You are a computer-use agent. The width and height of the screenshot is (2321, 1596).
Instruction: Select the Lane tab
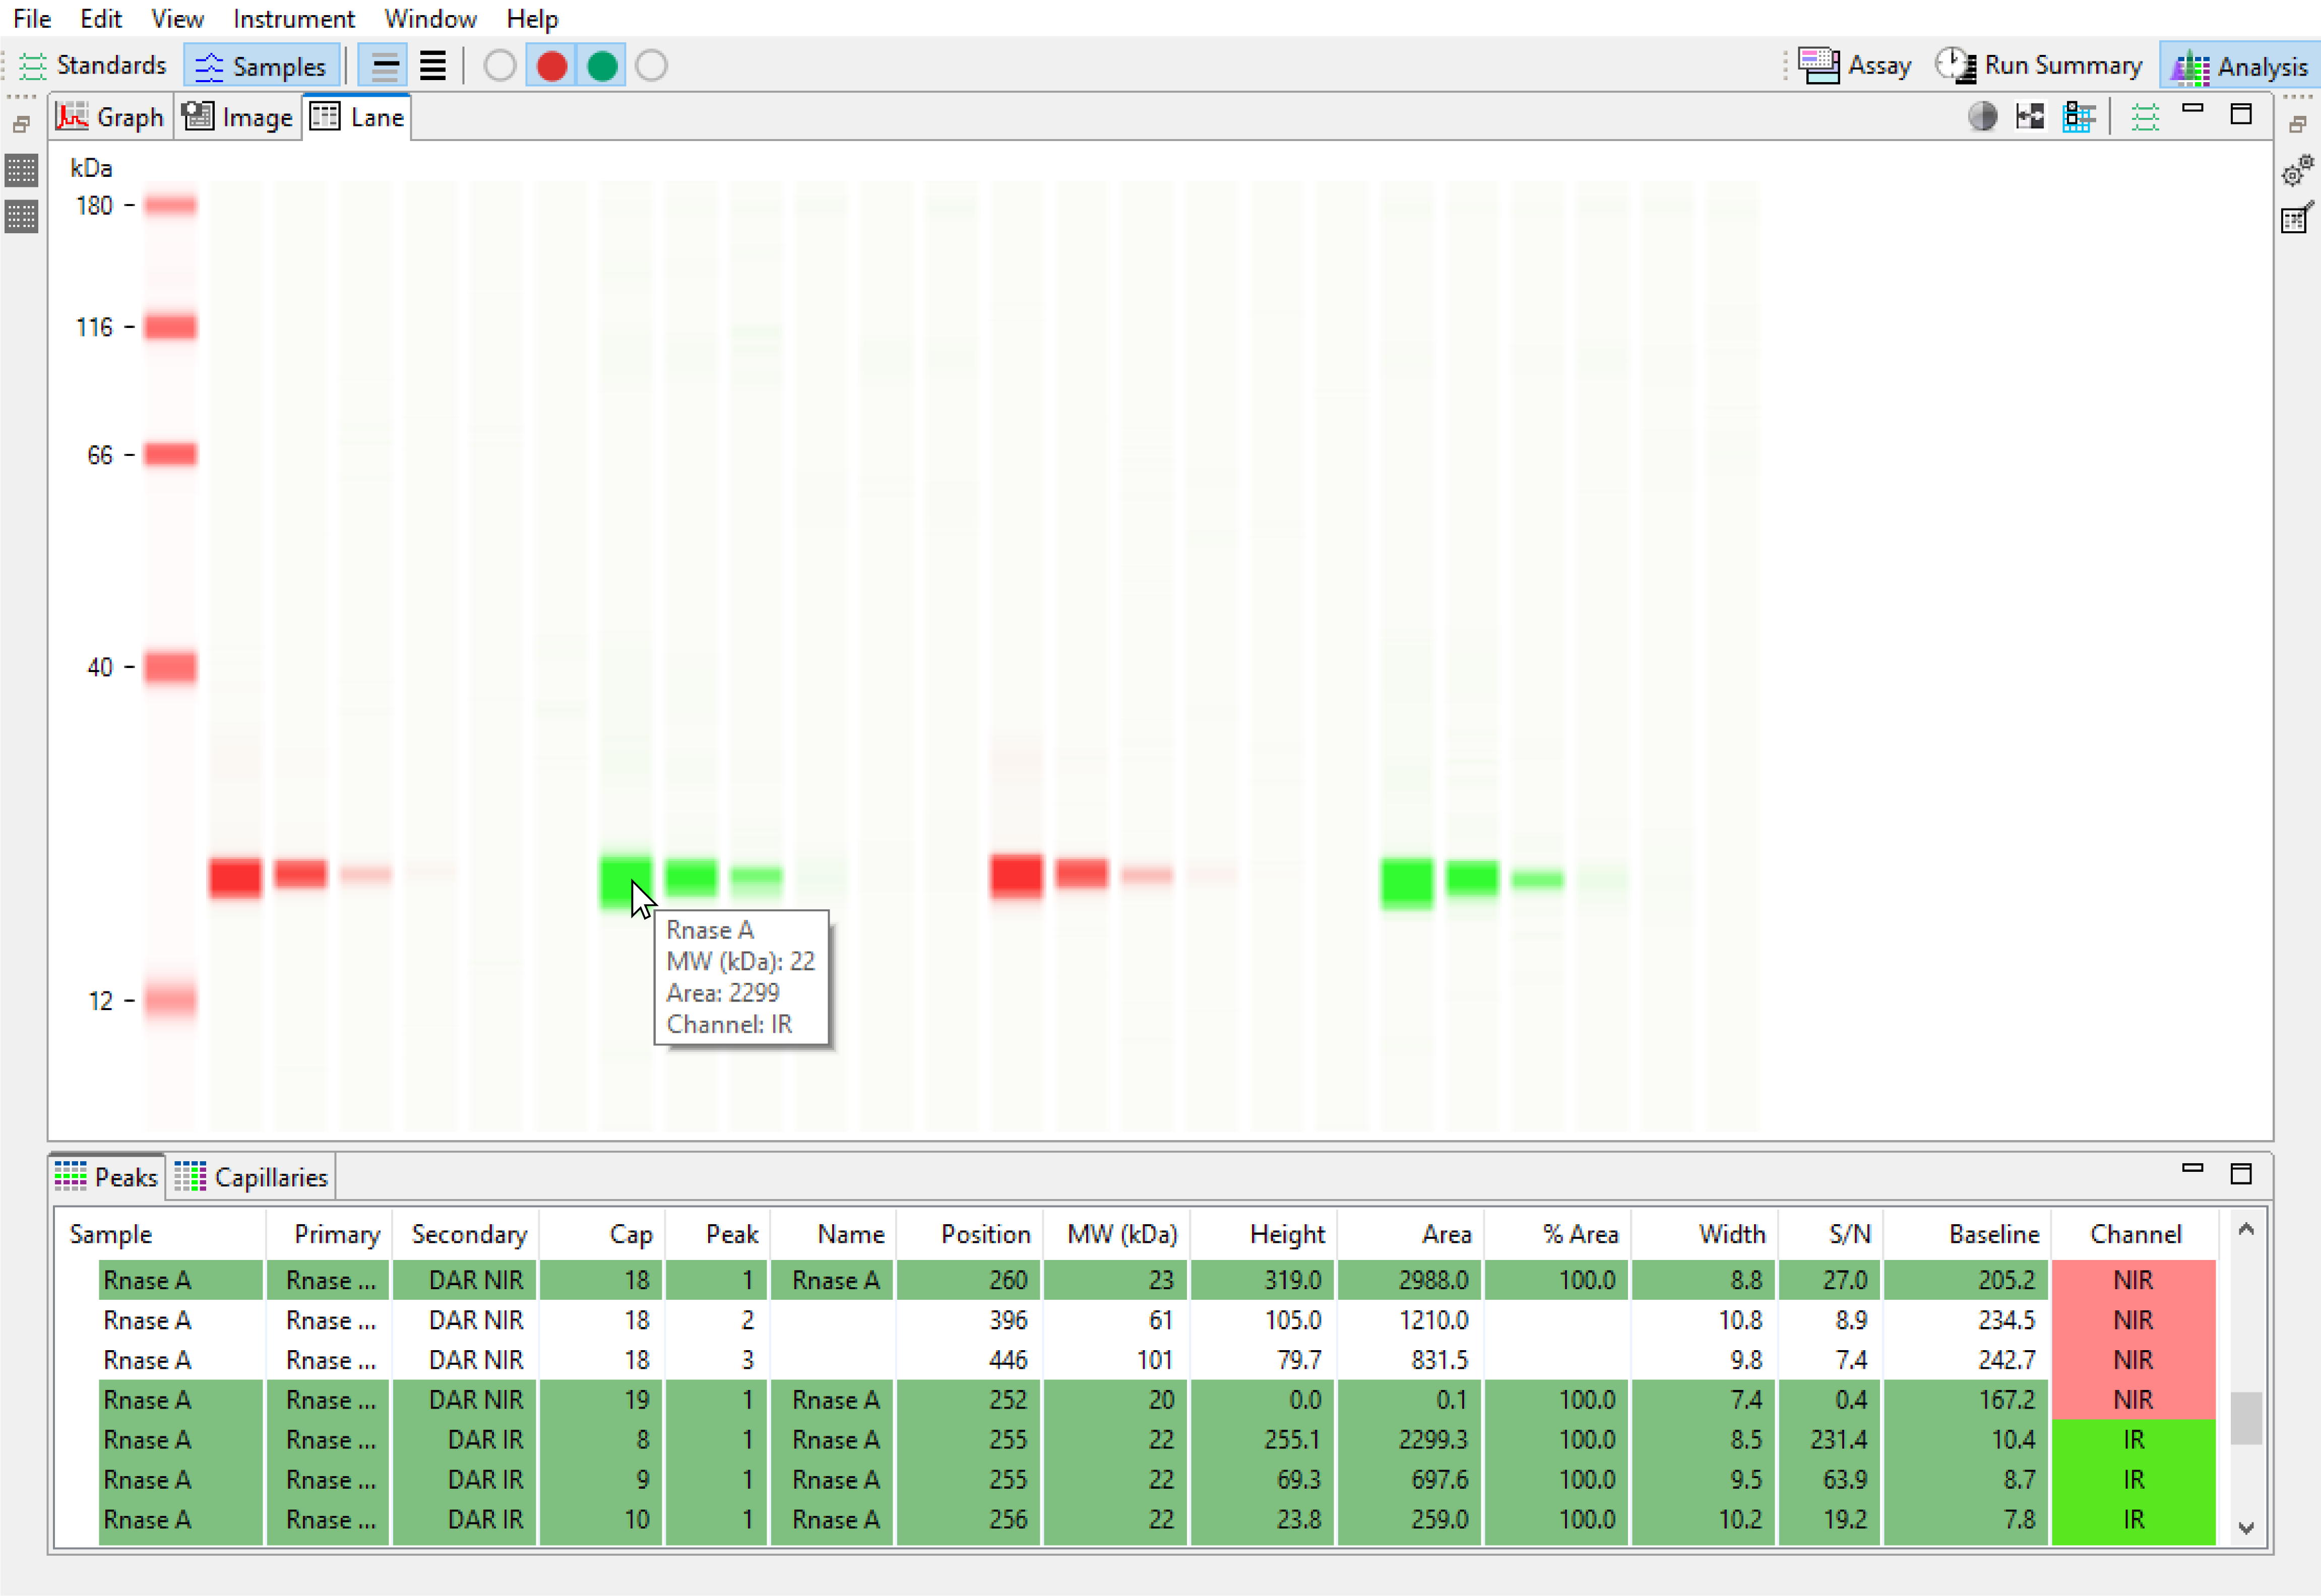coord(357,117)
